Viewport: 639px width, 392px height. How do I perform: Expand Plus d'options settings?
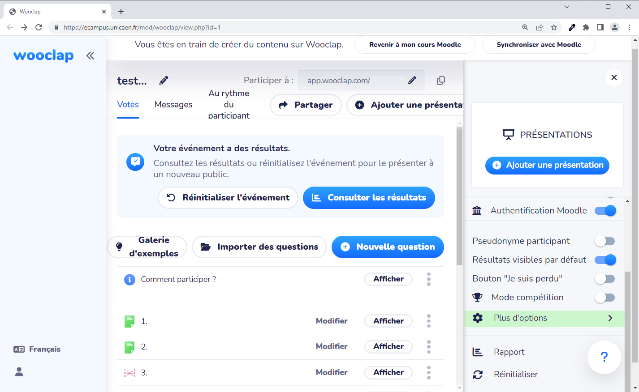pyautogui.click(x=544, y=318)
